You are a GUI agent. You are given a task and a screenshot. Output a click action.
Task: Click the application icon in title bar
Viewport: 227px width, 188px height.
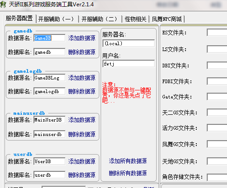click(3, 4)
